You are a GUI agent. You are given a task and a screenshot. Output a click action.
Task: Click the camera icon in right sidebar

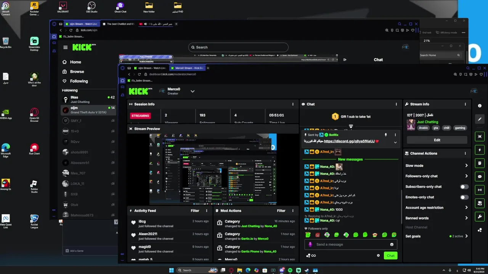(480, 203)
